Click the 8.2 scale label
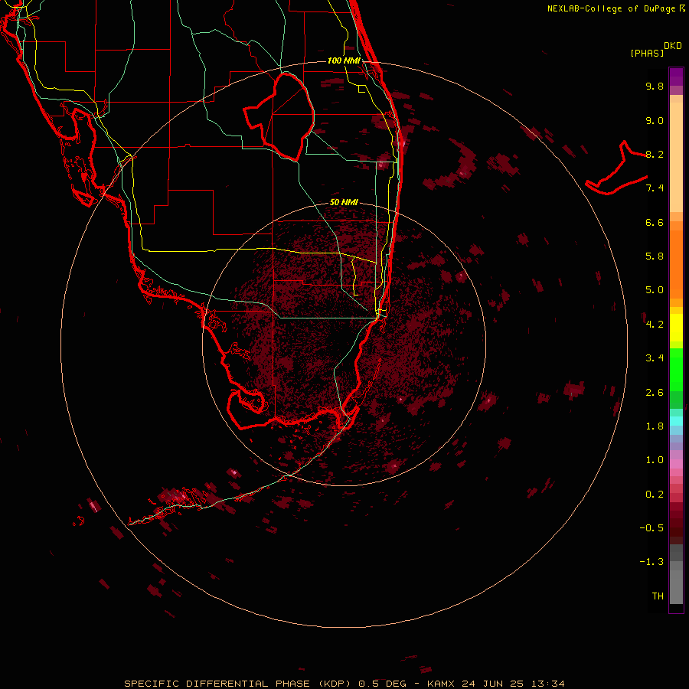 (655, 154)
